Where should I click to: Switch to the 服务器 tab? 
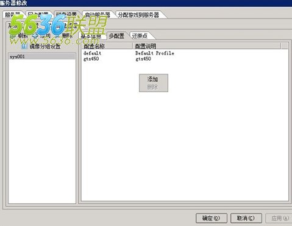[x=13, y=15]
